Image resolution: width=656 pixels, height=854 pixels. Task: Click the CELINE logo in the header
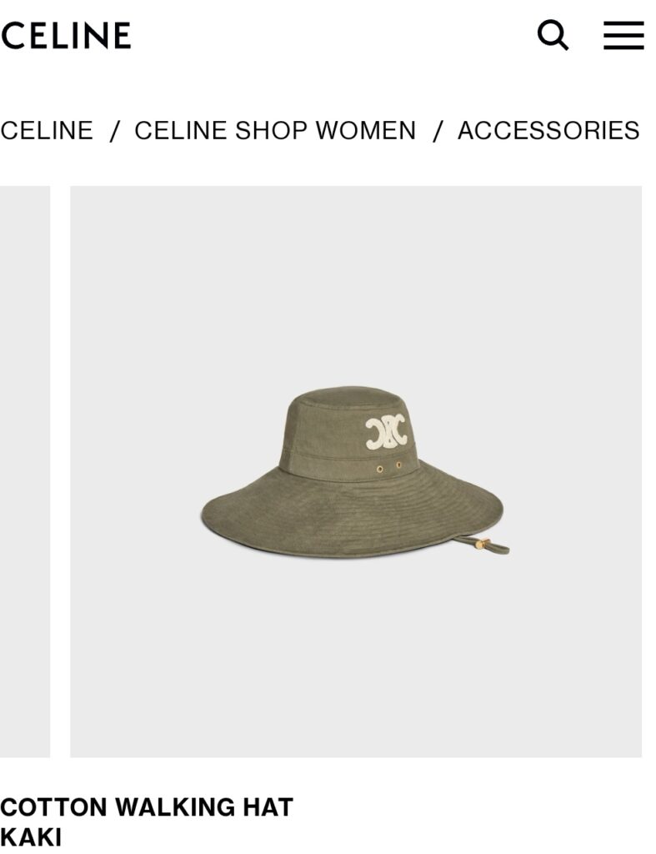[x=66, y=35]
